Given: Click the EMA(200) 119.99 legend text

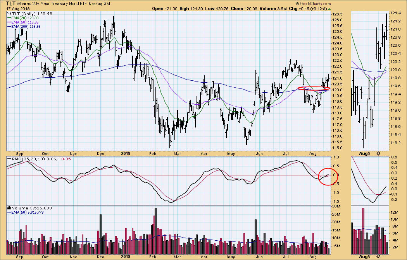Looking at the screenshot, I should coord(26,26).
